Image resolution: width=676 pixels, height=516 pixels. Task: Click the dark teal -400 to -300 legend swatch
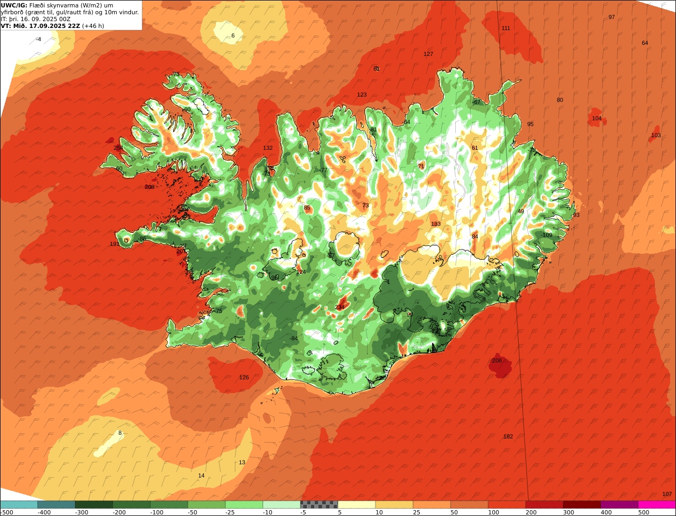click(x=56, y=504)
